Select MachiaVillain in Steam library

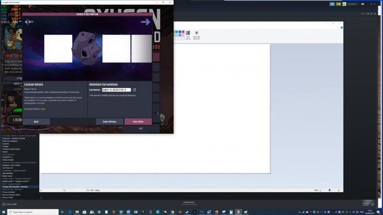7,173
